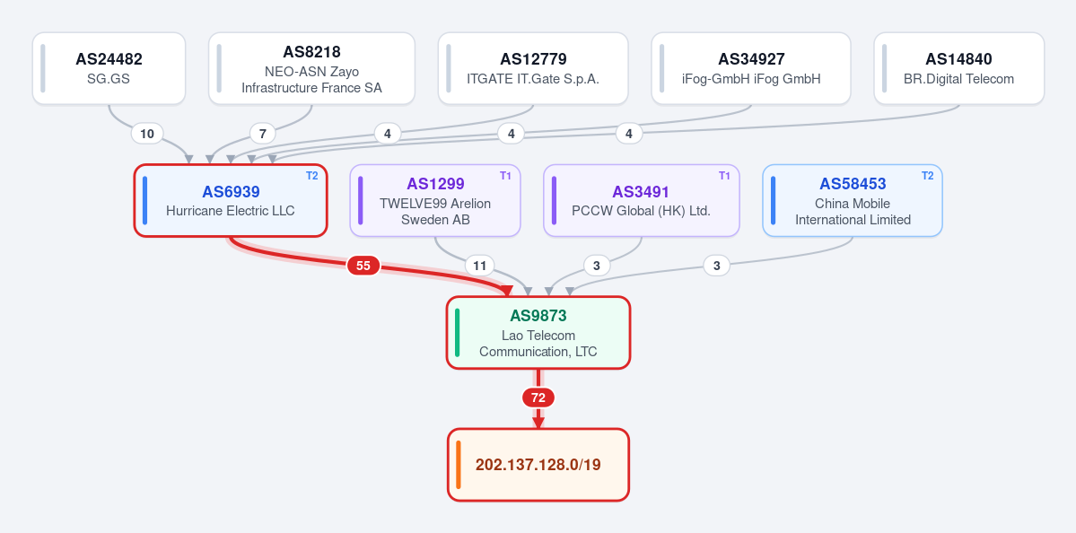Click the T1 badge on AS3491

724,176
